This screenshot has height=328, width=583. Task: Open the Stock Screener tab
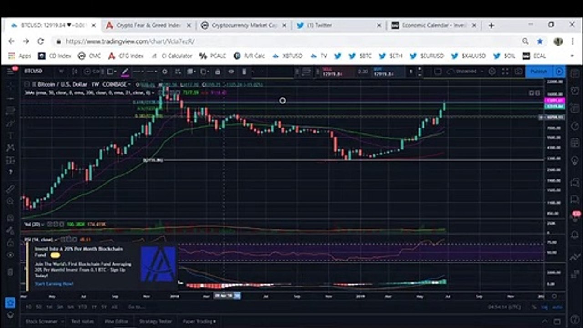pos(41,321)
